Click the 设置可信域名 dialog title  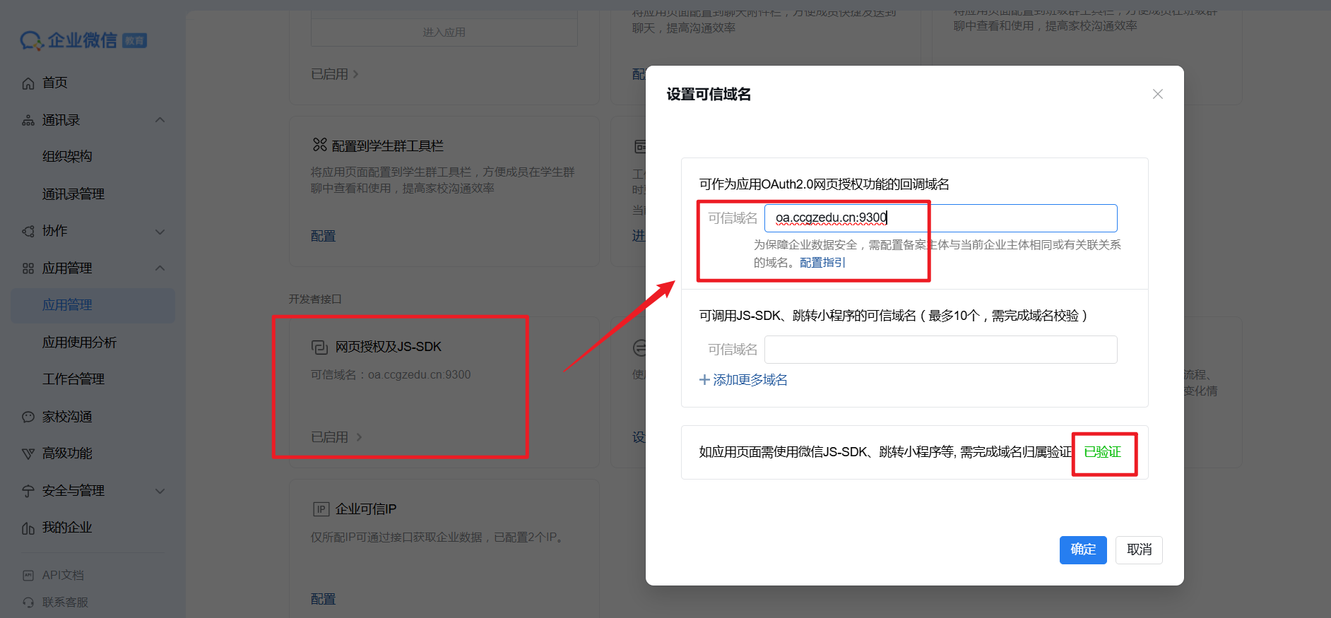click(x=709, y=95)
